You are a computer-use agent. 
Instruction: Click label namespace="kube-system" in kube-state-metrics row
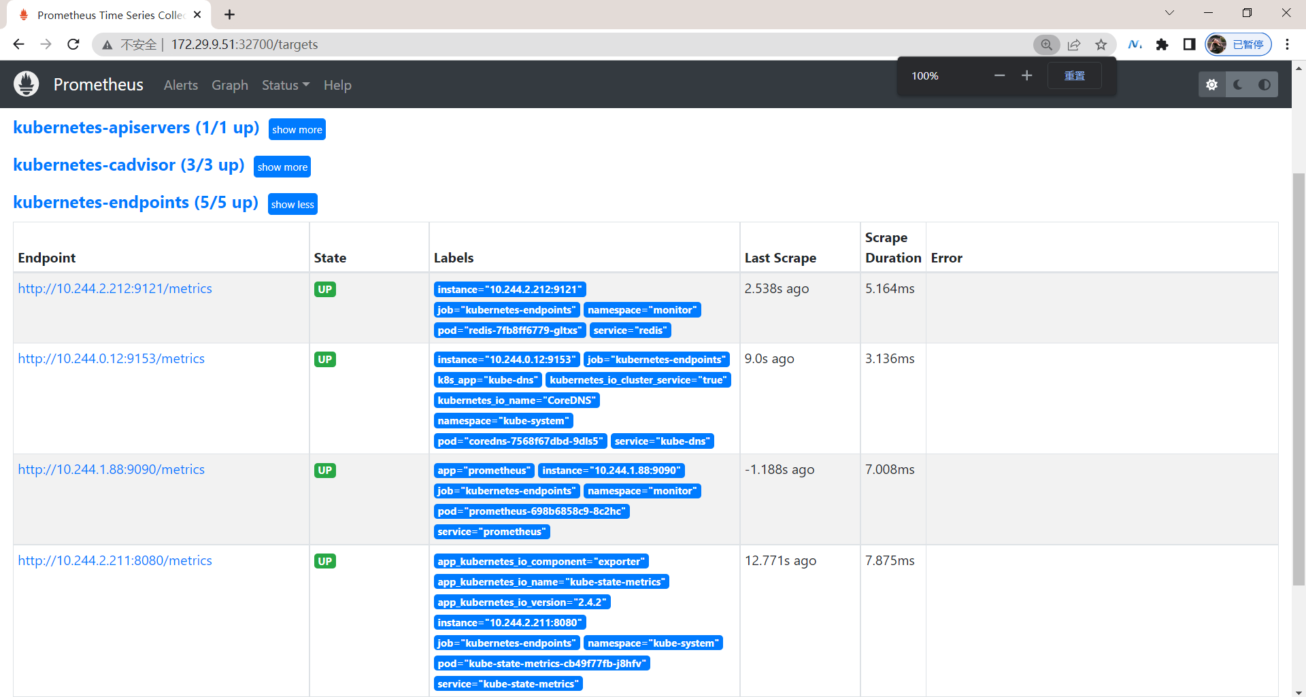point(654,643)
